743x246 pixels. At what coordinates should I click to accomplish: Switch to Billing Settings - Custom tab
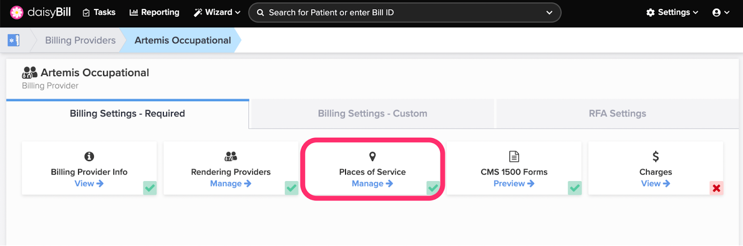coord(372,114)
